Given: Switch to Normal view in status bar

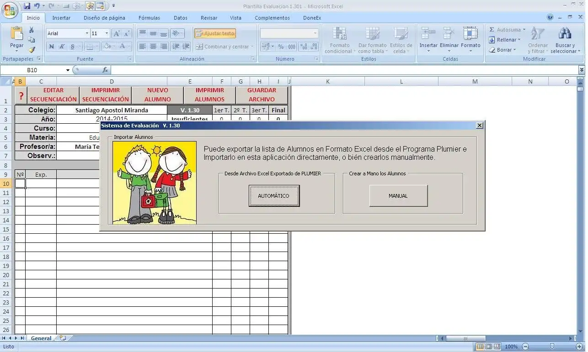Looking at the screenshot, I should click(480, 347).
